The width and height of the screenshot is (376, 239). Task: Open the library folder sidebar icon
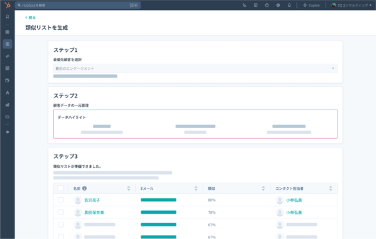pos(7,117)
